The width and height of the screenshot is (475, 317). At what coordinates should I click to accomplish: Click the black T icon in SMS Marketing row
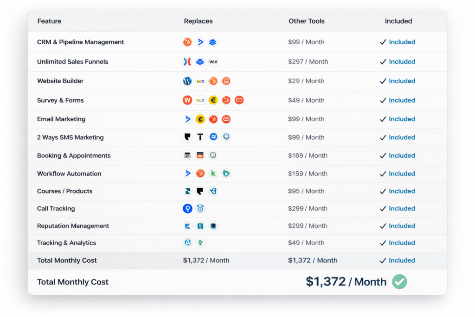pos(200,137)
